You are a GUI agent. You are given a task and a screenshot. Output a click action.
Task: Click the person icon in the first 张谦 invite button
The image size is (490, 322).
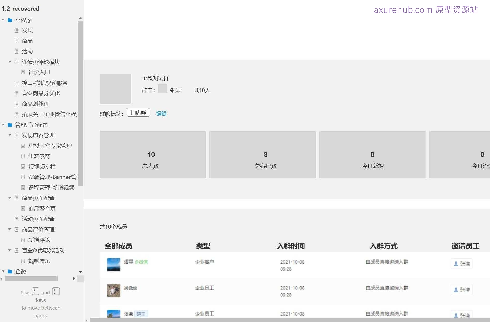coord(456,264)
